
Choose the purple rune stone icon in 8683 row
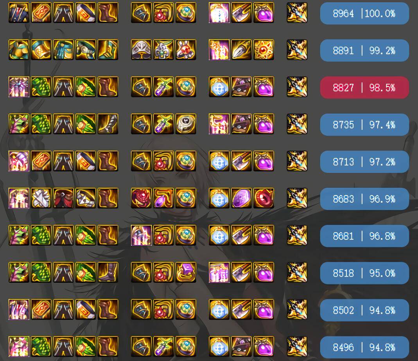pos(241,198)
